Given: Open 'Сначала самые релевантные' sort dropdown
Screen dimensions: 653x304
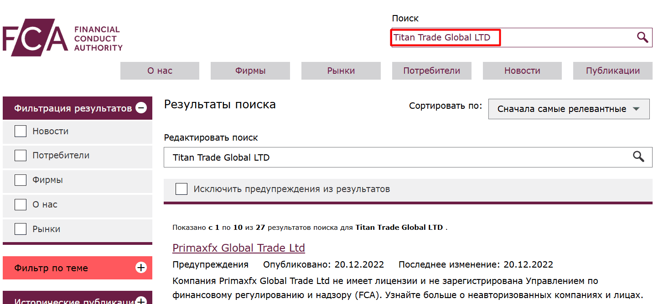Looking at the screenshot, I should (569, 109).
